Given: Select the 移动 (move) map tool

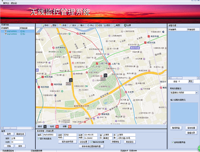Looking at the screenshot, I should (45, 25).
